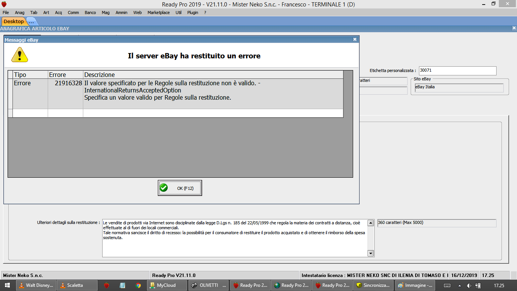Open the File menu
This screenshot has height=291, width=517.
(x=6, y=13)
